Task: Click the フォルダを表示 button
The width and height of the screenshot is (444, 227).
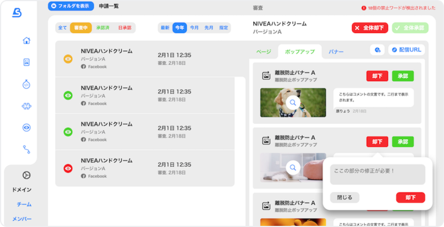Action: 71,6
